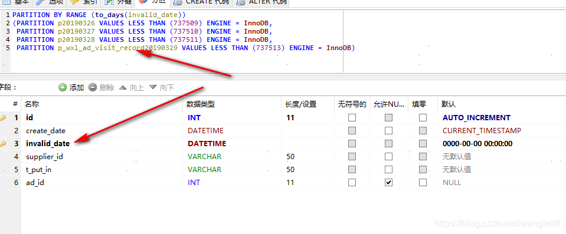Toggle 允许NULL checkbox for create_date

(388, 130)
